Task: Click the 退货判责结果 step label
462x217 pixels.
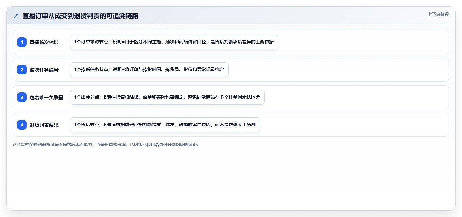Action: [44, 125]
